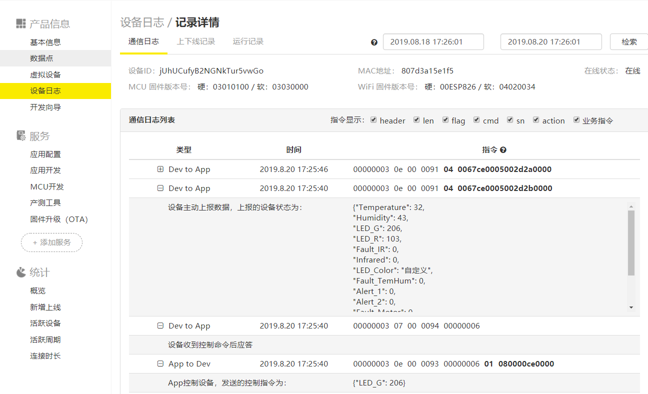
Task: Collapse the App to Dev control log entry
Action: (160, 363)
